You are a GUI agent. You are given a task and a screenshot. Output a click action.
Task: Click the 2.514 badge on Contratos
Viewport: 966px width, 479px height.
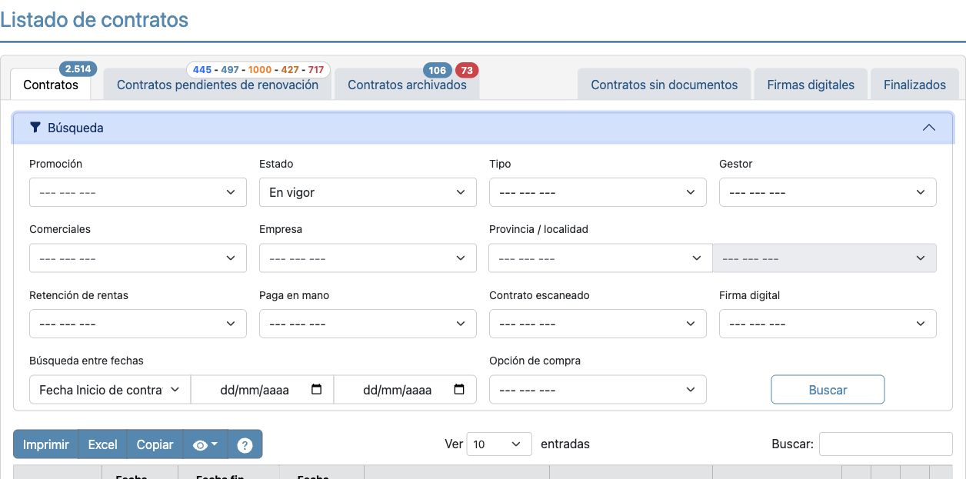pos(78,69)
